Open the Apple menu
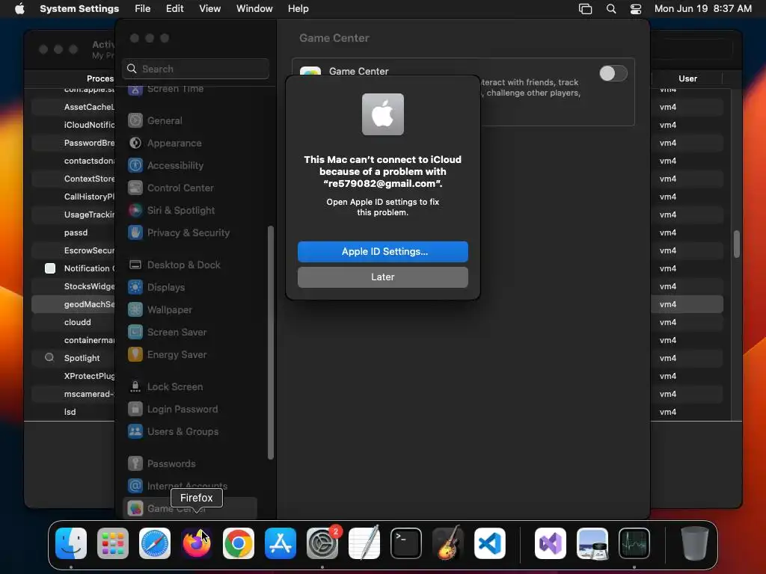This screenshot has height=574, width=766. [19, 9]
